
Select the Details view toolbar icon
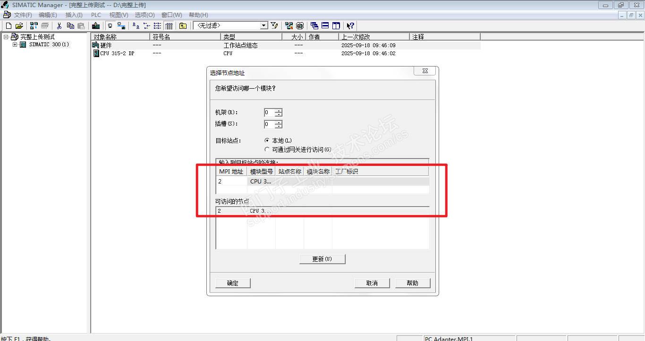(169, 26)
